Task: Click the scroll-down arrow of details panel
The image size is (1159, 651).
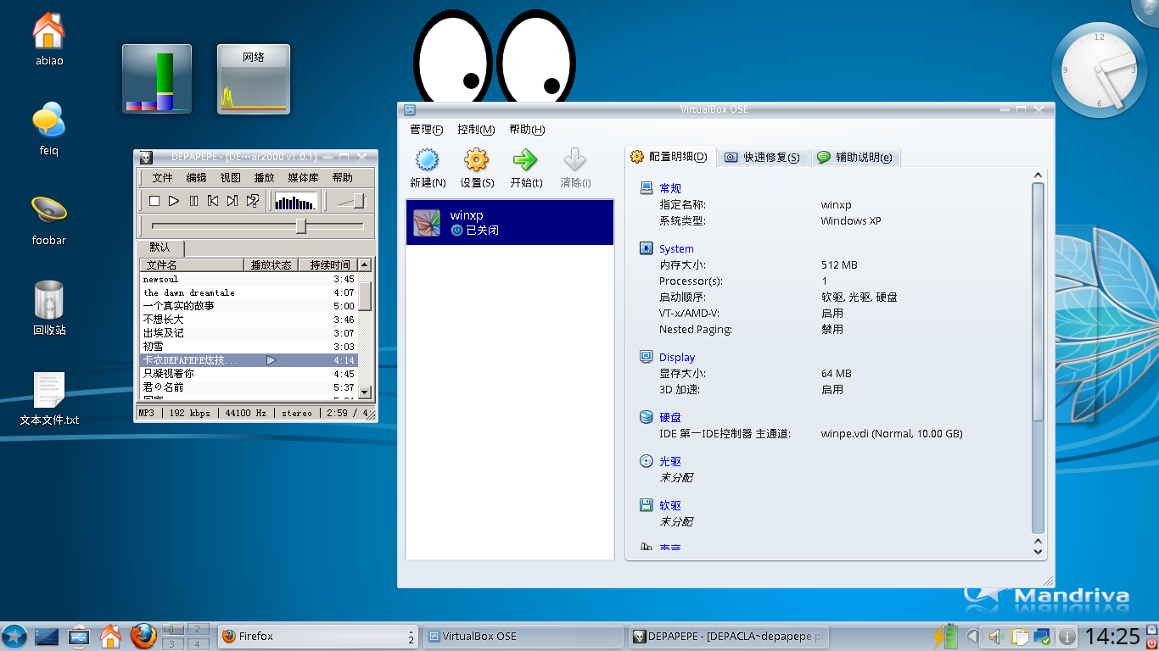Action: click(x=1038, y=550)
